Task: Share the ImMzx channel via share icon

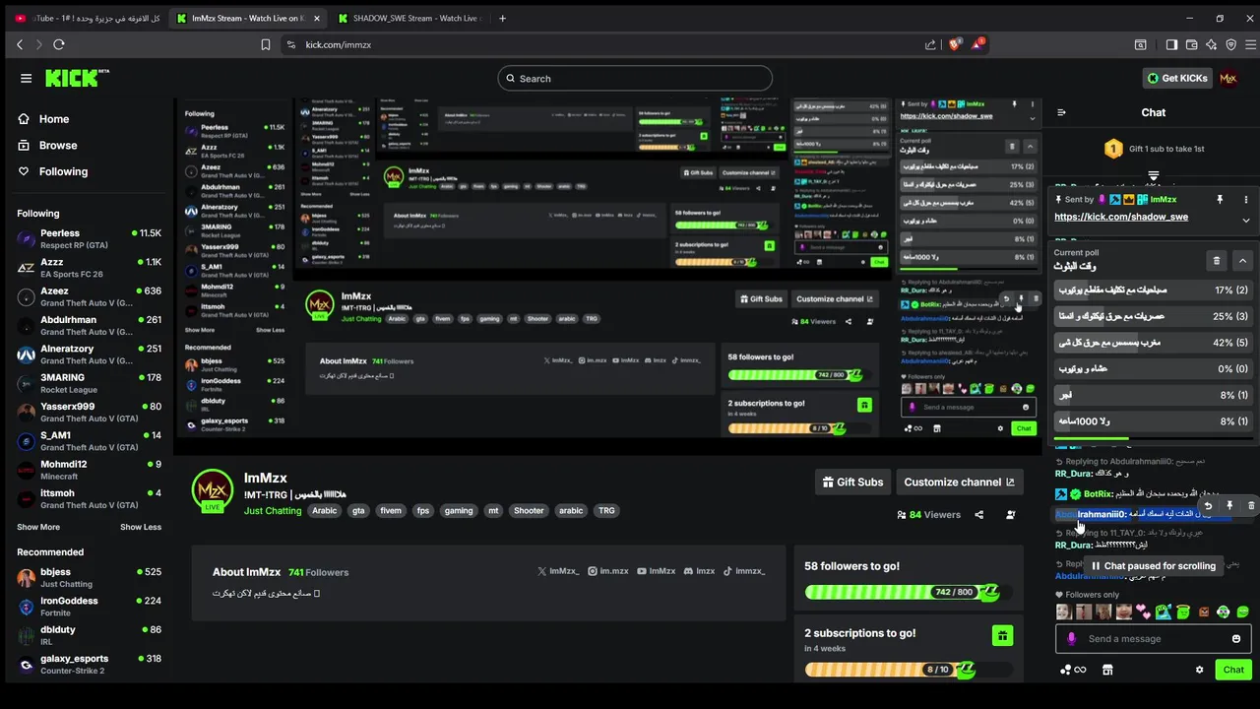Action: click(x=978, y=514)
